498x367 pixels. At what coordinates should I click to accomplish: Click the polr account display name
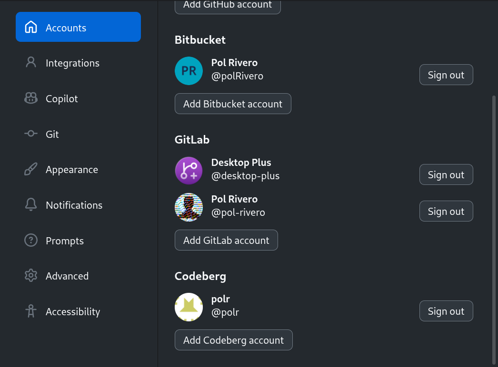click(220, 299)
